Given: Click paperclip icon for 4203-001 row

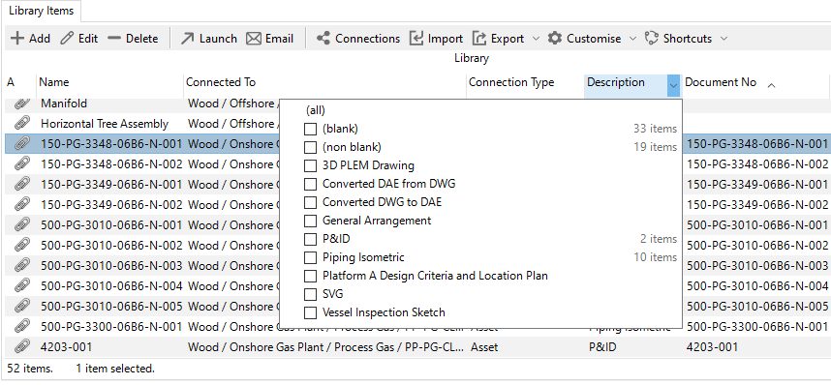Looking at the screenshot, I should [x=21, y=347].
